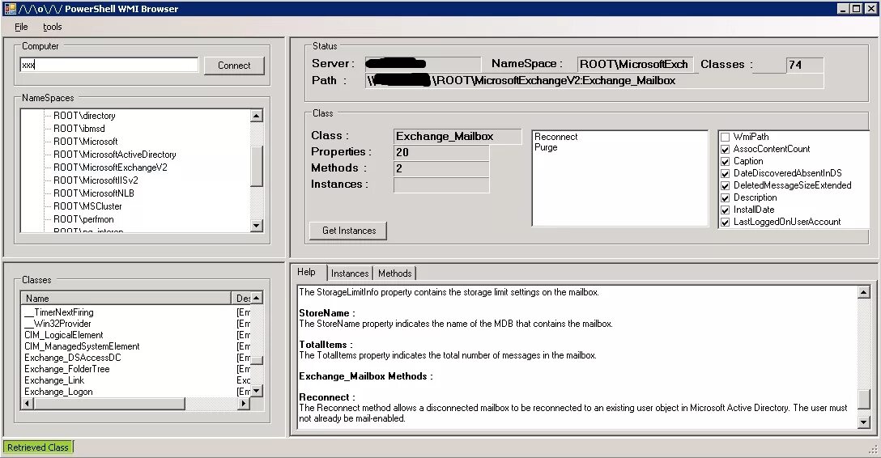Click the Methods count field showing 2
The height and width of the screenshot is (458, 881).
coord(441,168)
